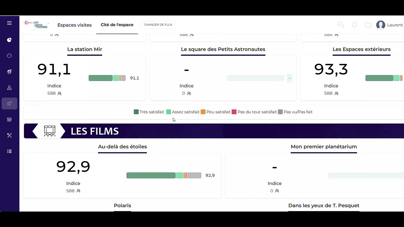Switch to the Espaces visites tab
Image resolution: width=404 pixels, height=227 pixels.
(x=74, y=25)
